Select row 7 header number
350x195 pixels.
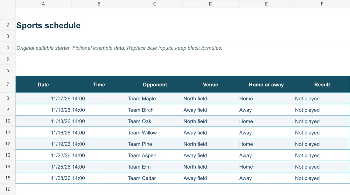click(8, 84)
